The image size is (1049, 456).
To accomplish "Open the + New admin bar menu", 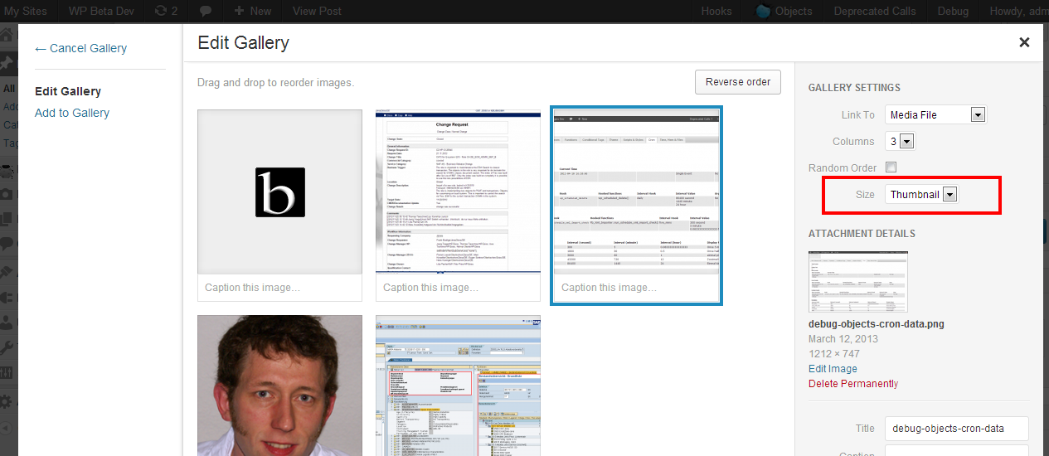I will coord(253,11).
